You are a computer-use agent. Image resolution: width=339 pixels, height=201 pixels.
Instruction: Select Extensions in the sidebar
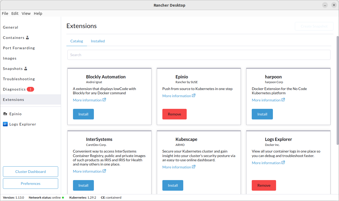30,100
